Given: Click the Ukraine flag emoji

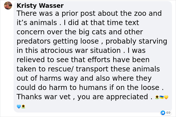Looking at the screenshot, I should coord(161,97).
